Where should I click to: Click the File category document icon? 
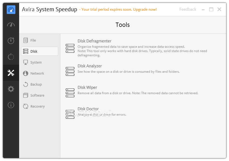[26, 40]
